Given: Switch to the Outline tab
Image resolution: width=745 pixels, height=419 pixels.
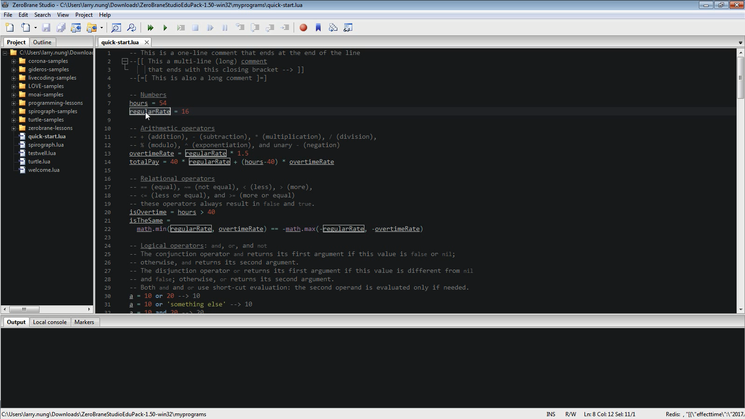Looking at the screenshot, I should click(x=42, y=42).
